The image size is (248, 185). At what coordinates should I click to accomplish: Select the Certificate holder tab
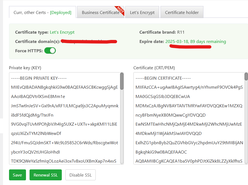(182, 12)
